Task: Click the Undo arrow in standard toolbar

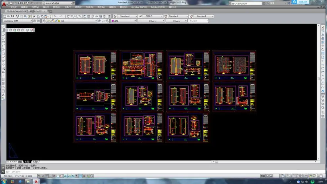Action: pyautogui.click(x=55, y=16)
